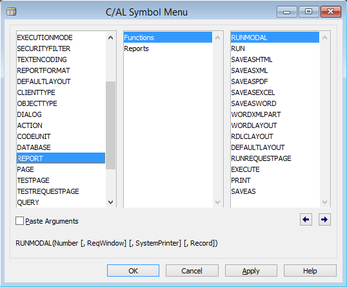This screenshot has width=347, height=287.
Task: Click the left list scroll-up arrow
Action: (x=111, y=37)
